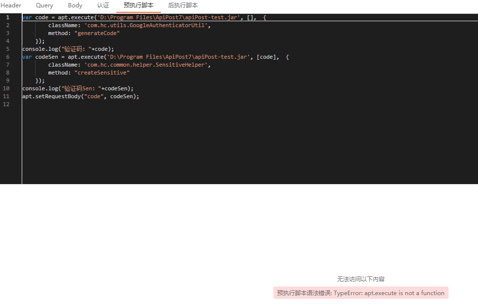Screen dimensions: 478x305
Task: Click the "createSensitive" method string
Action: 102,73
